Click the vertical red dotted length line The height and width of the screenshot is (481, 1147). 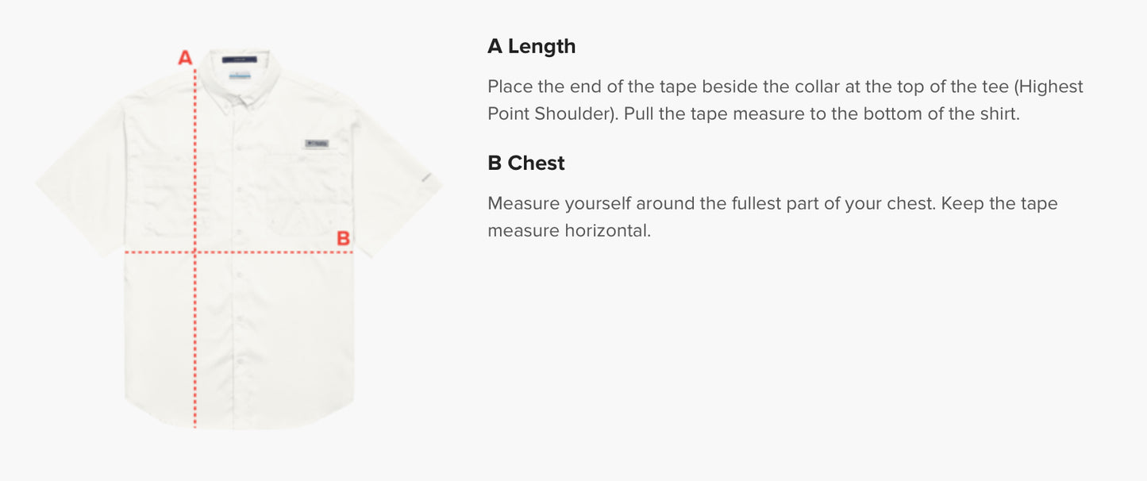tap(195, 341)
